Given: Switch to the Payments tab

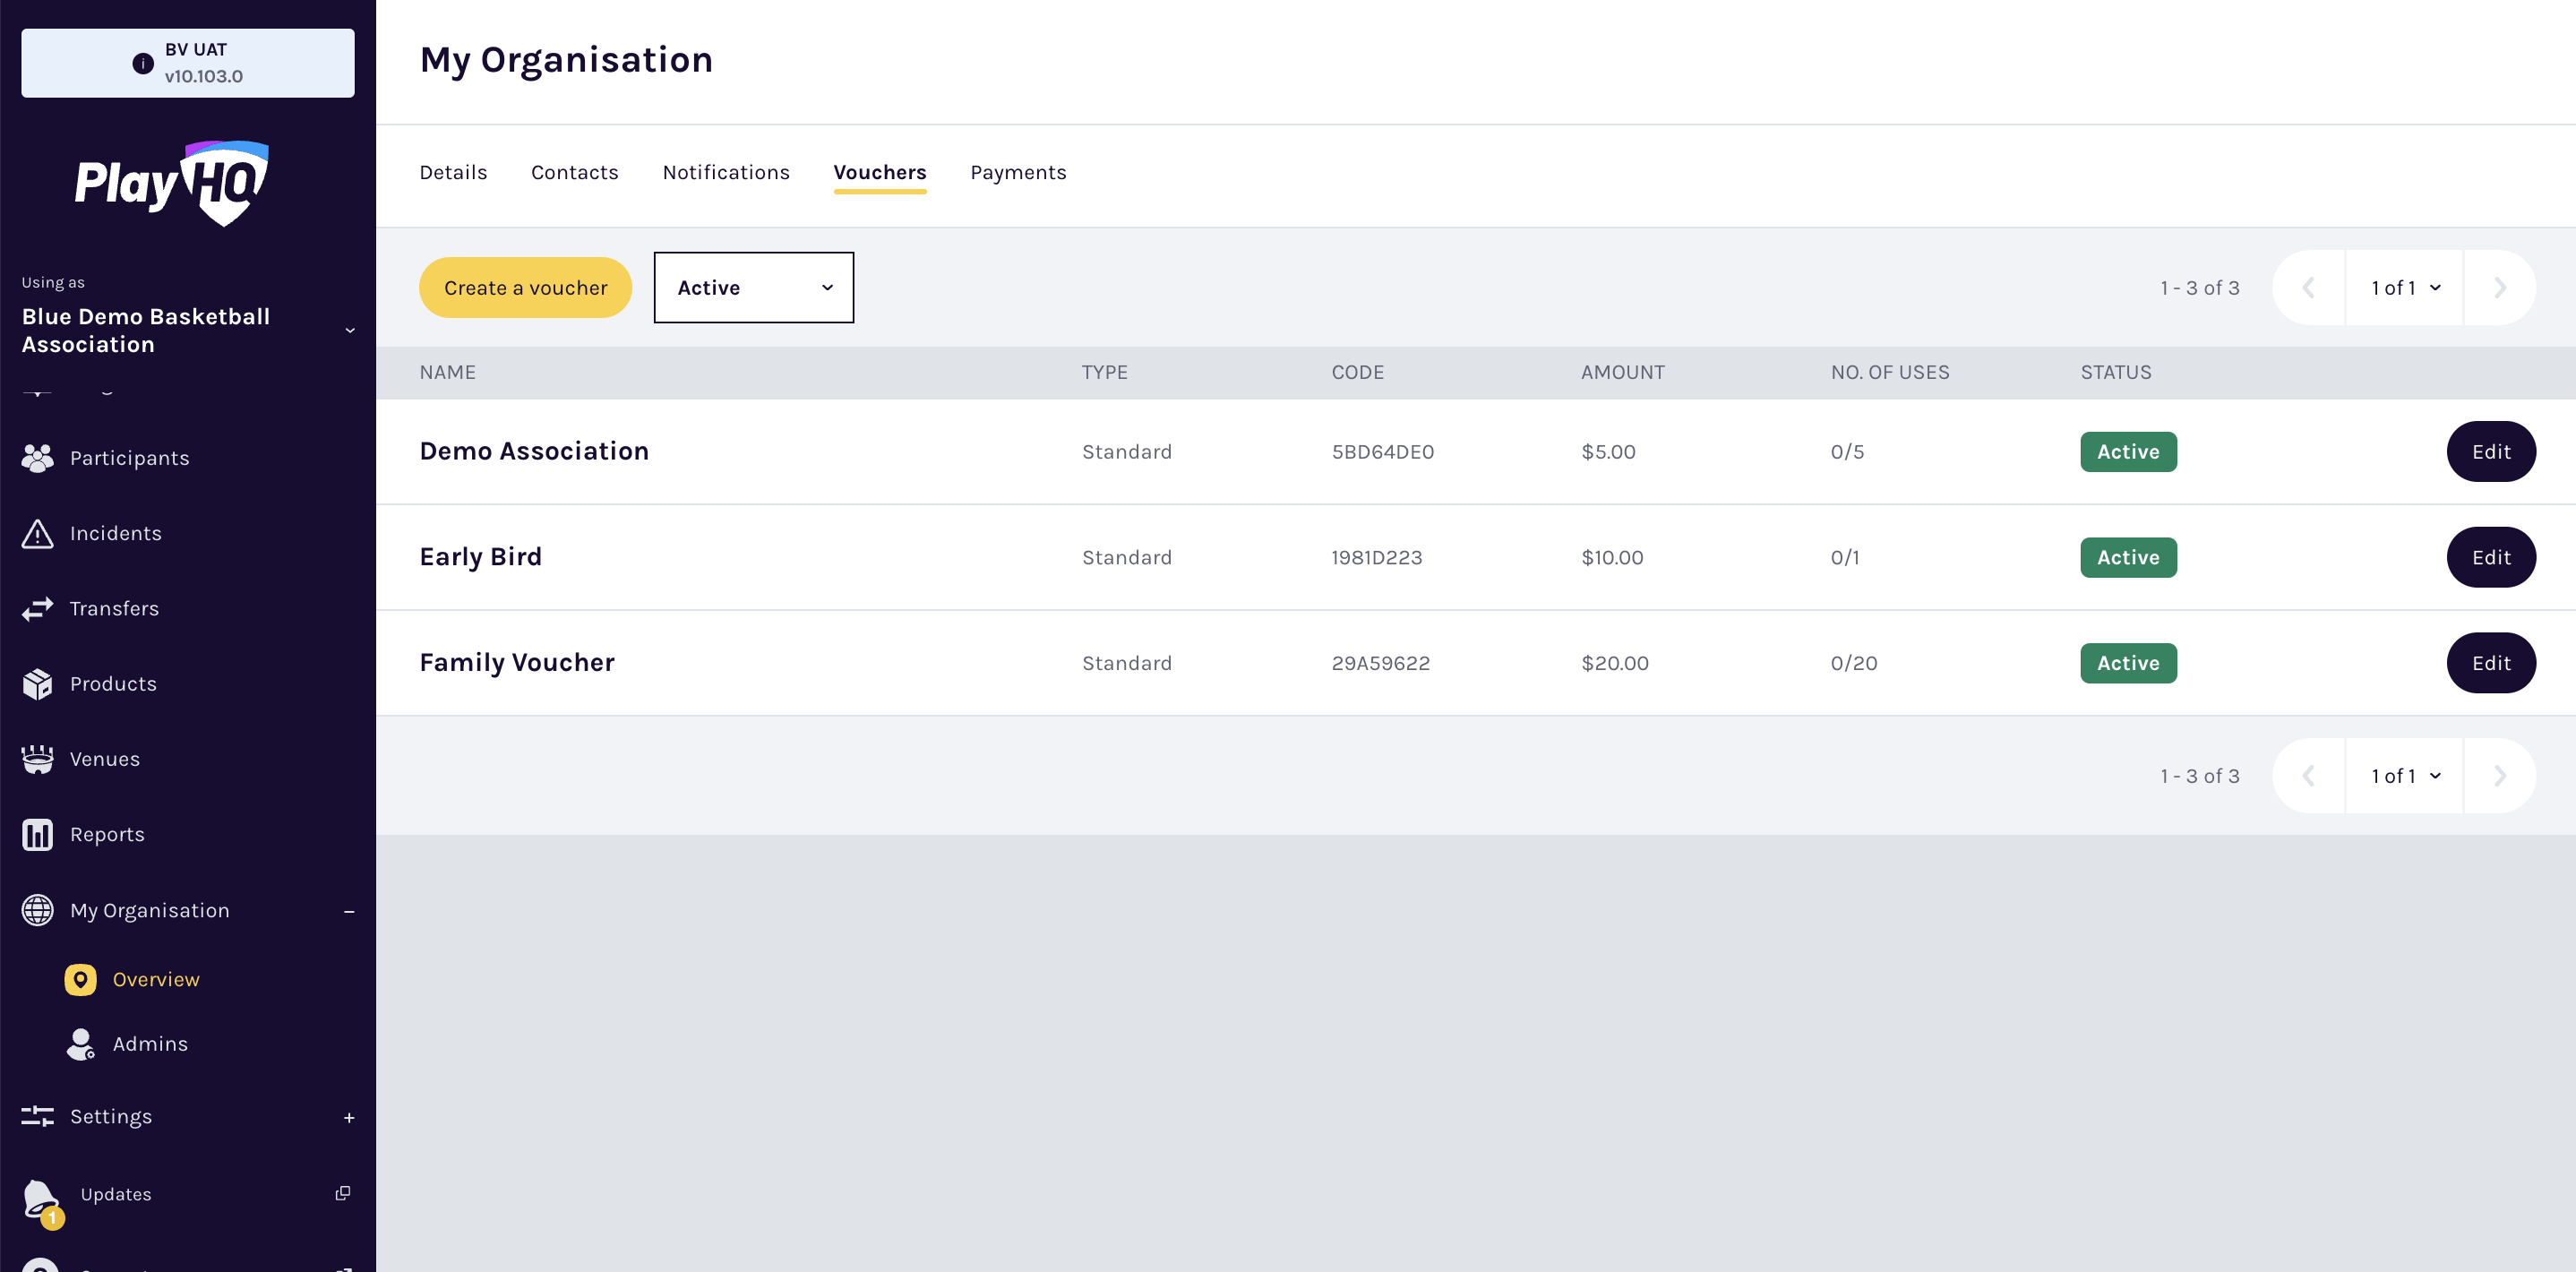Looking at the screenshot, I should [x=1018, y=172].
